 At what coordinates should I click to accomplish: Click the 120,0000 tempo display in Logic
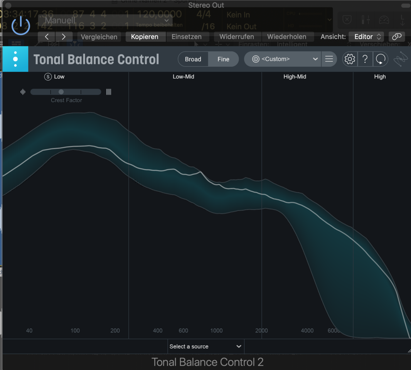159,14
